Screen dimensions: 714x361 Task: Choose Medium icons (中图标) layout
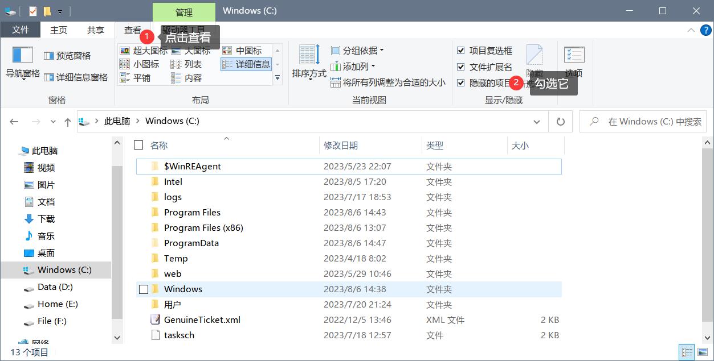pos(242,51)
